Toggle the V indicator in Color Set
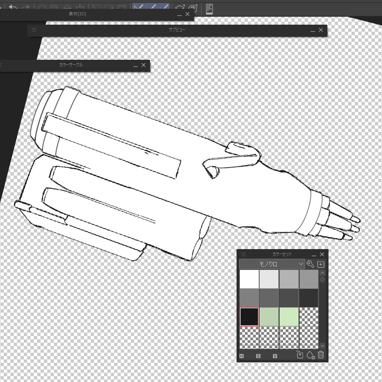Viewport: 382px width, 382px height. coord(275,356)
